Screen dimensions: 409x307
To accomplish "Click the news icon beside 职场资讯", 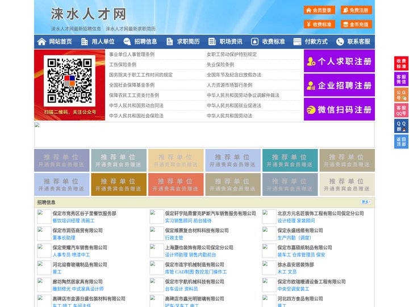I will click(212, 42).
